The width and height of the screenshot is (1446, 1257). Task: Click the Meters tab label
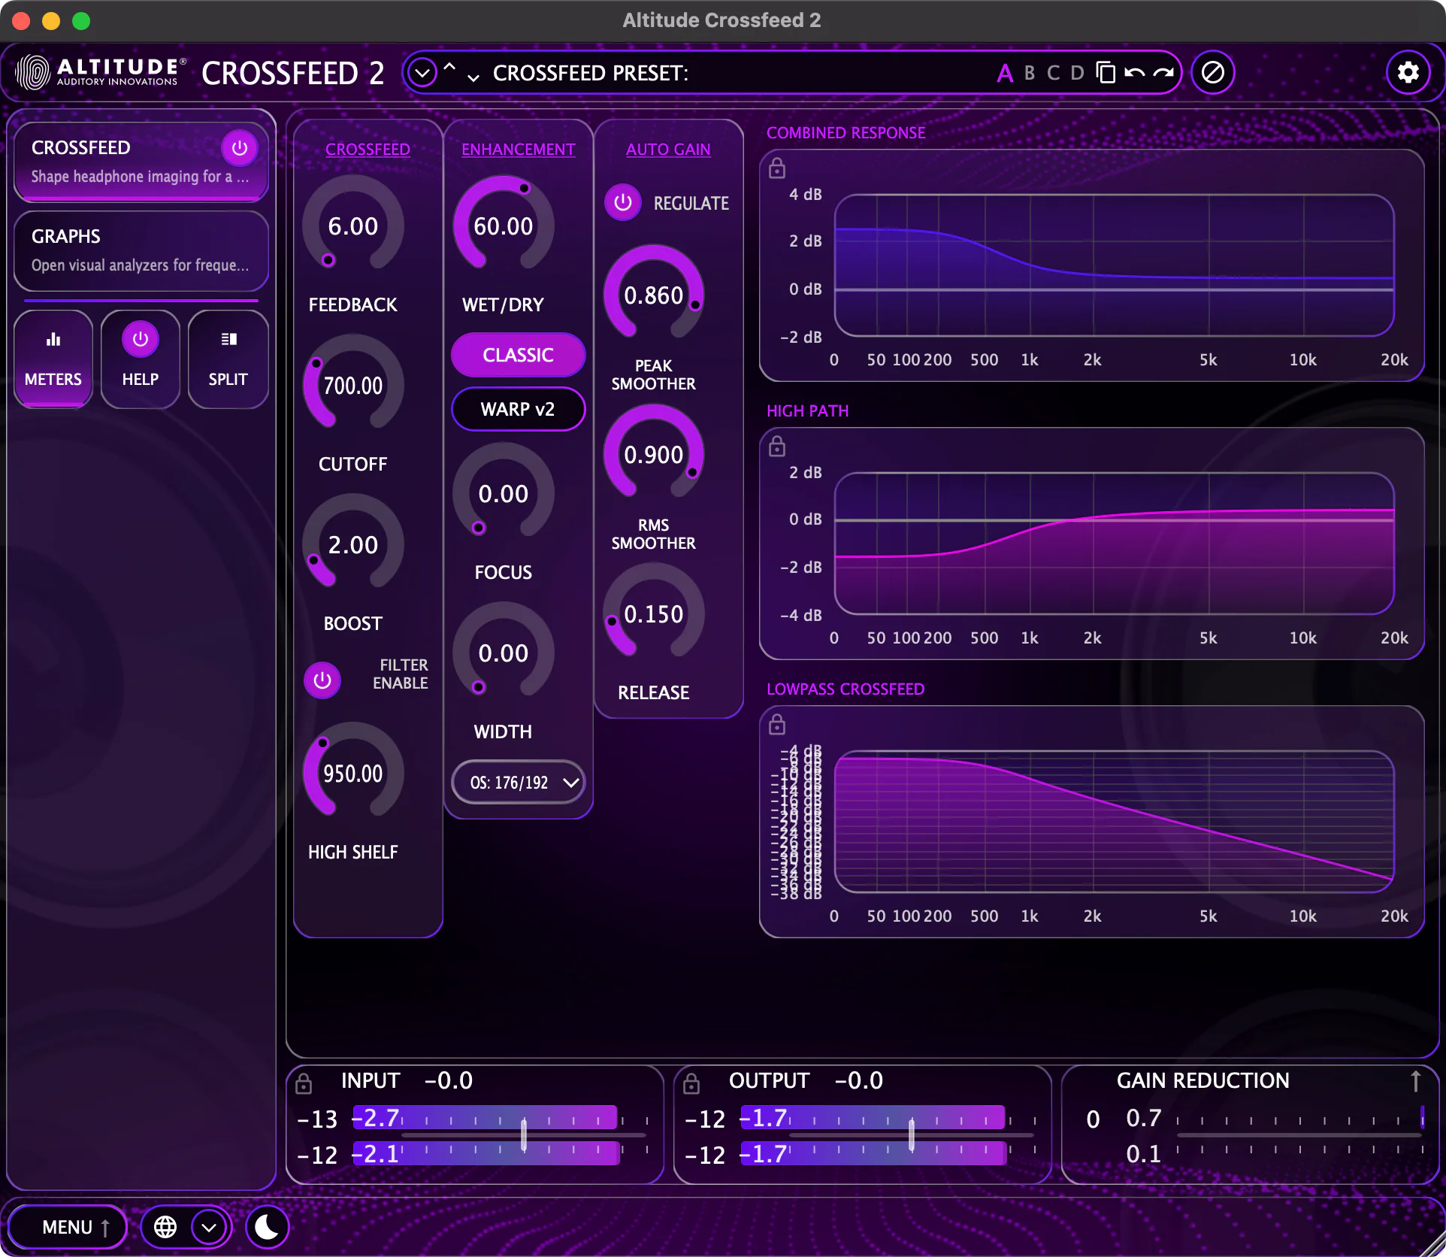tap(53, 379)
